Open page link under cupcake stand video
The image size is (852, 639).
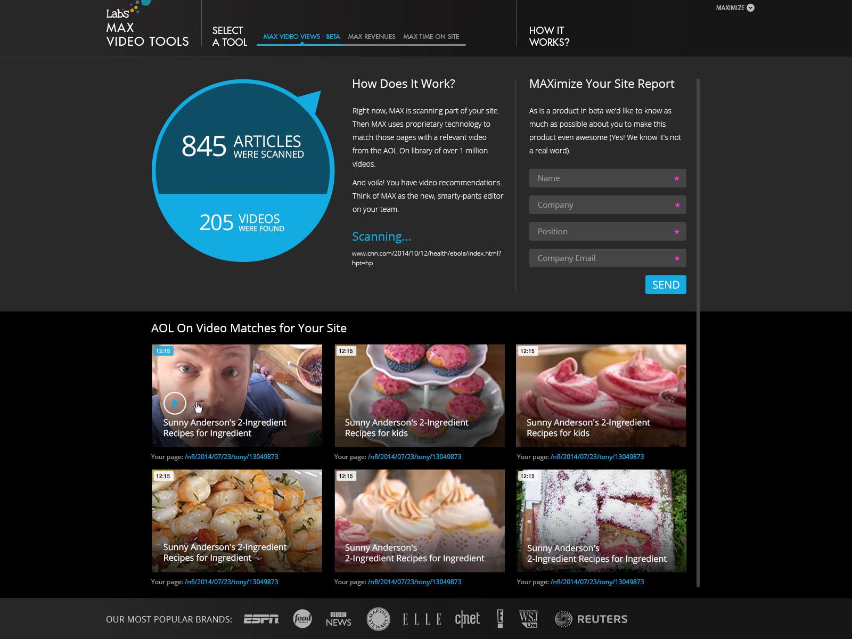(x=414, y=457)
